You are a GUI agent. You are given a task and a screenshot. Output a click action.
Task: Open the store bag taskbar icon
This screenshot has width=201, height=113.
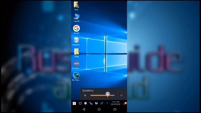pos(96,103)
